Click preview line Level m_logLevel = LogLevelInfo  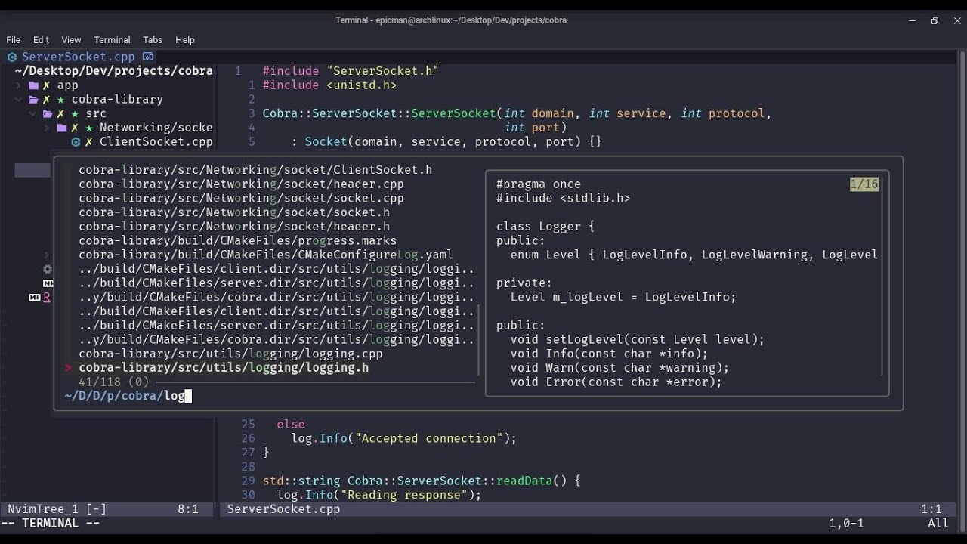[x=623, y=298]
